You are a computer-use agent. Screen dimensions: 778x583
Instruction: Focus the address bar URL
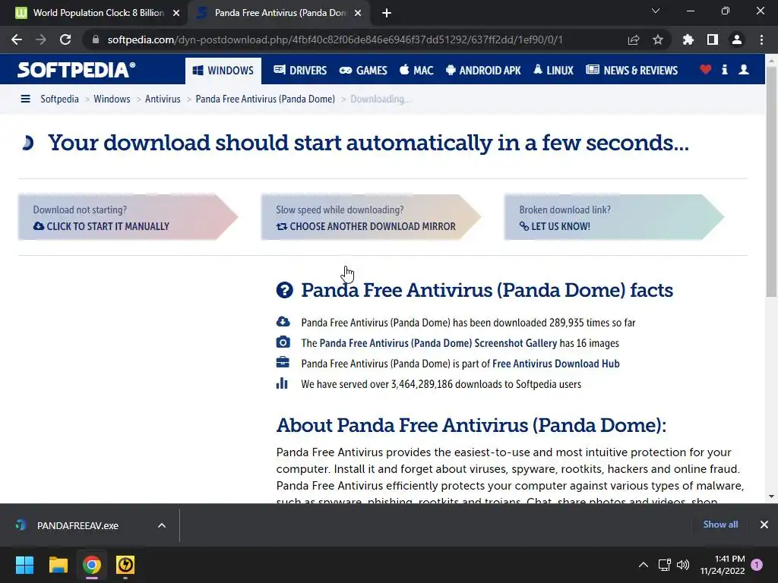[x=335, y=39]
